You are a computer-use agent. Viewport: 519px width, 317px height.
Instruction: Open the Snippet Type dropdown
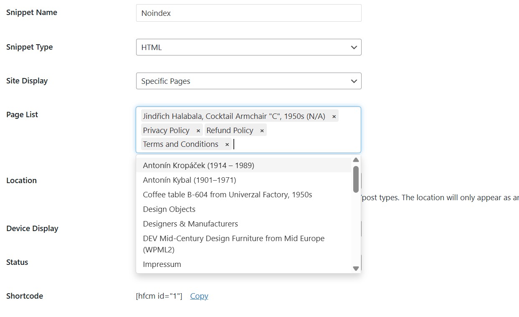point(248,47)
